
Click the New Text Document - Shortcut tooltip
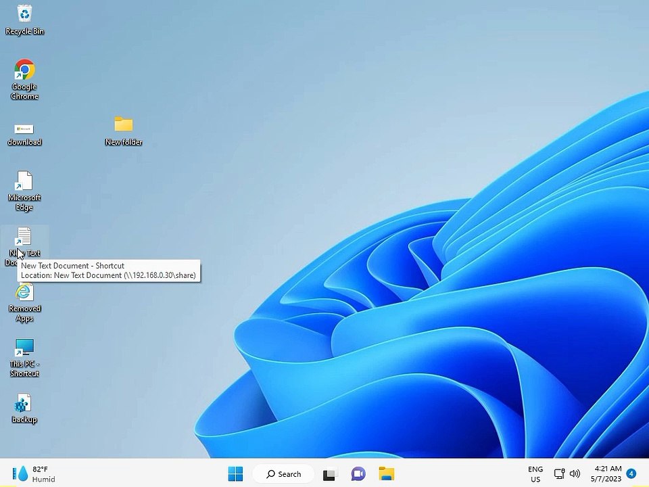tap(109, 271)
